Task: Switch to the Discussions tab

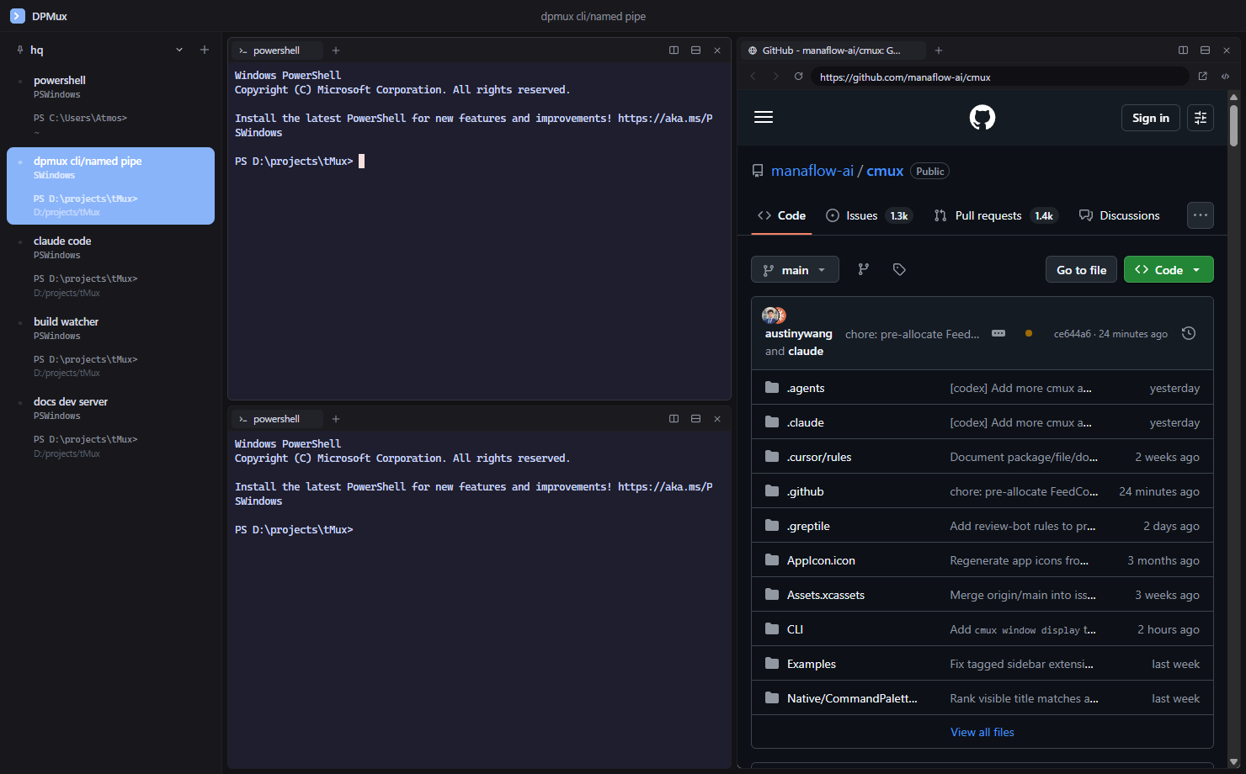Action: 1119,215
